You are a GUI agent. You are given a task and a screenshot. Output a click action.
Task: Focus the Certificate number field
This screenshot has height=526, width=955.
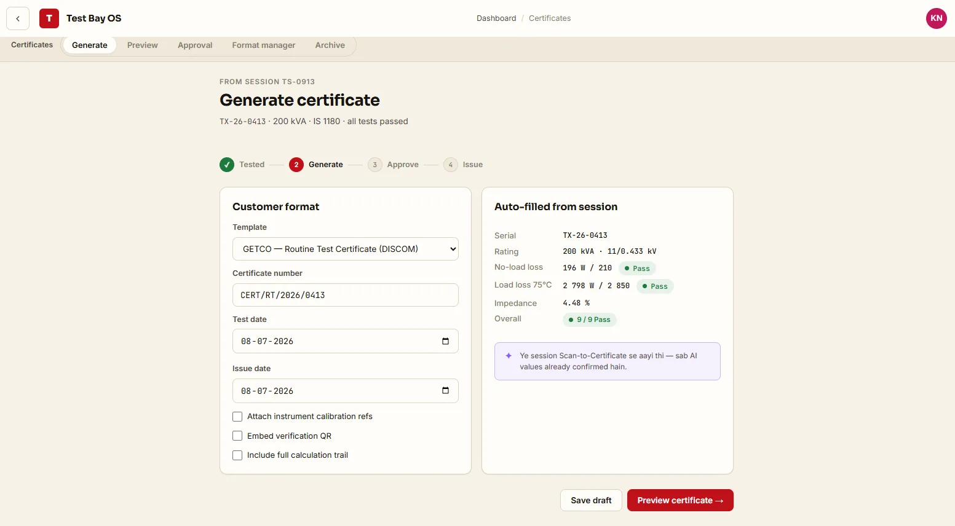pos(346,295)
